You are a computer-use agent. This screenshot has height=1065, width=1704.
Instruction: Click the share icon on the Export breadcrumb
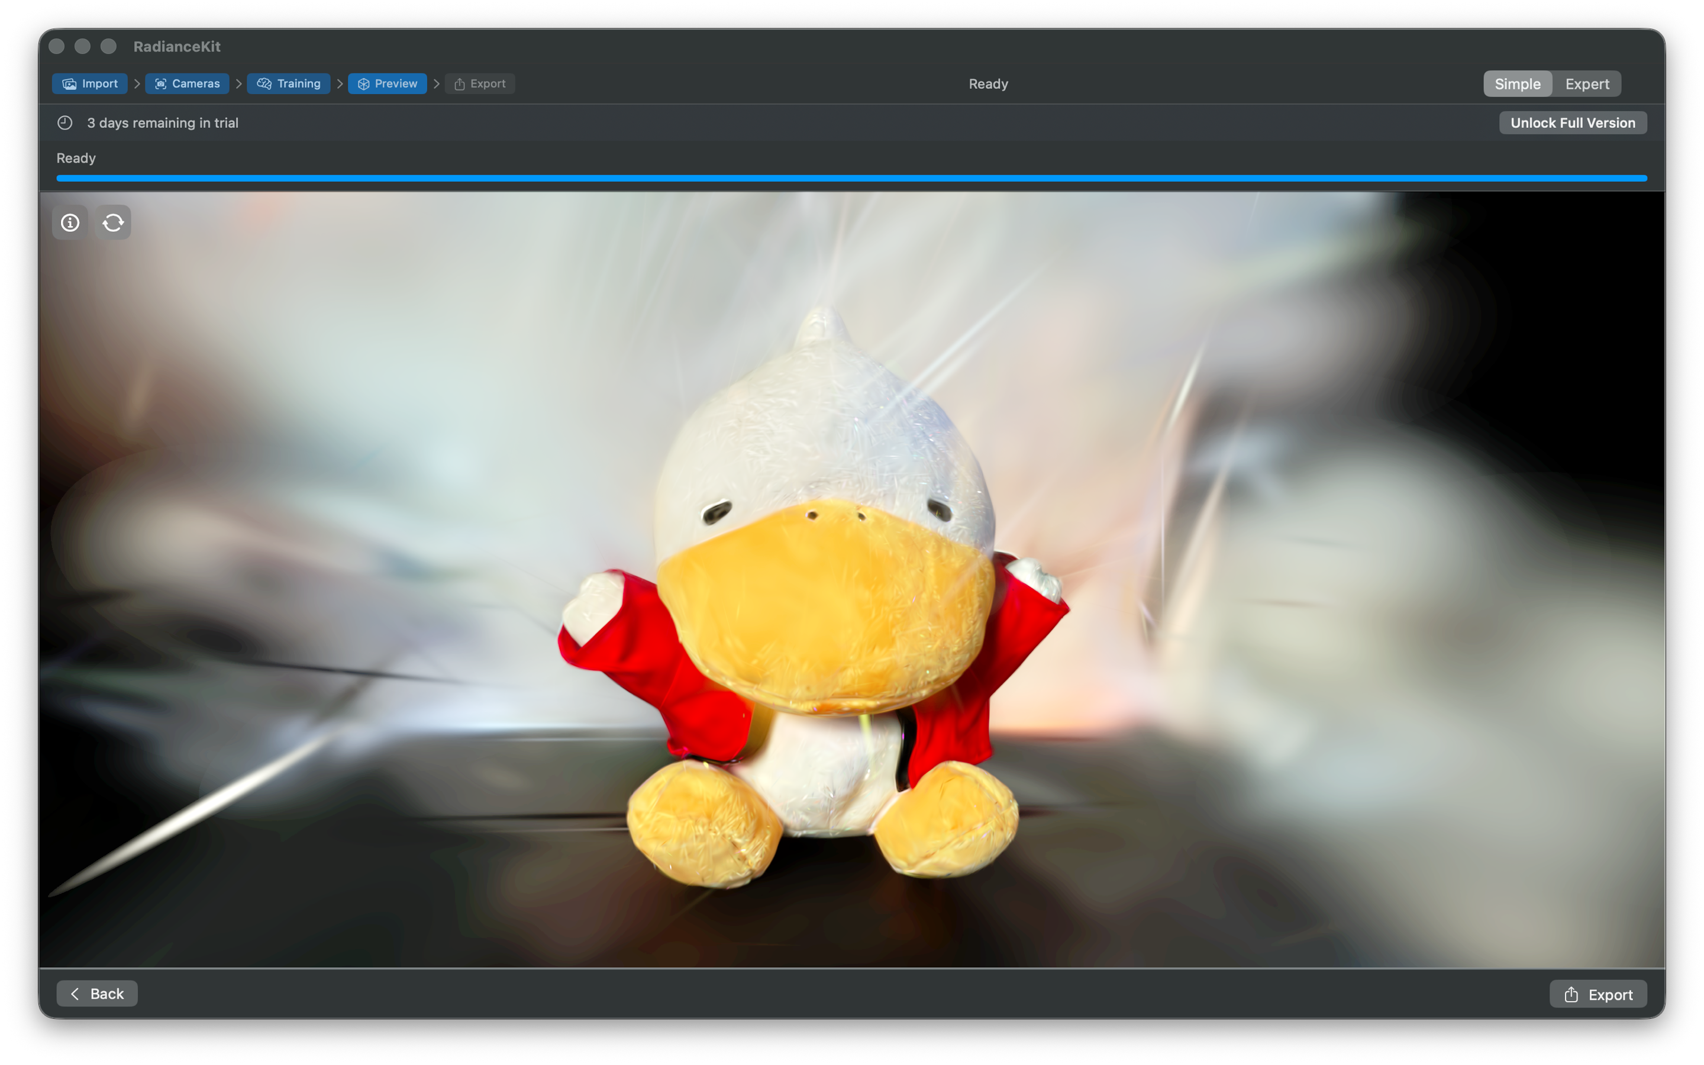click(460, 83)
